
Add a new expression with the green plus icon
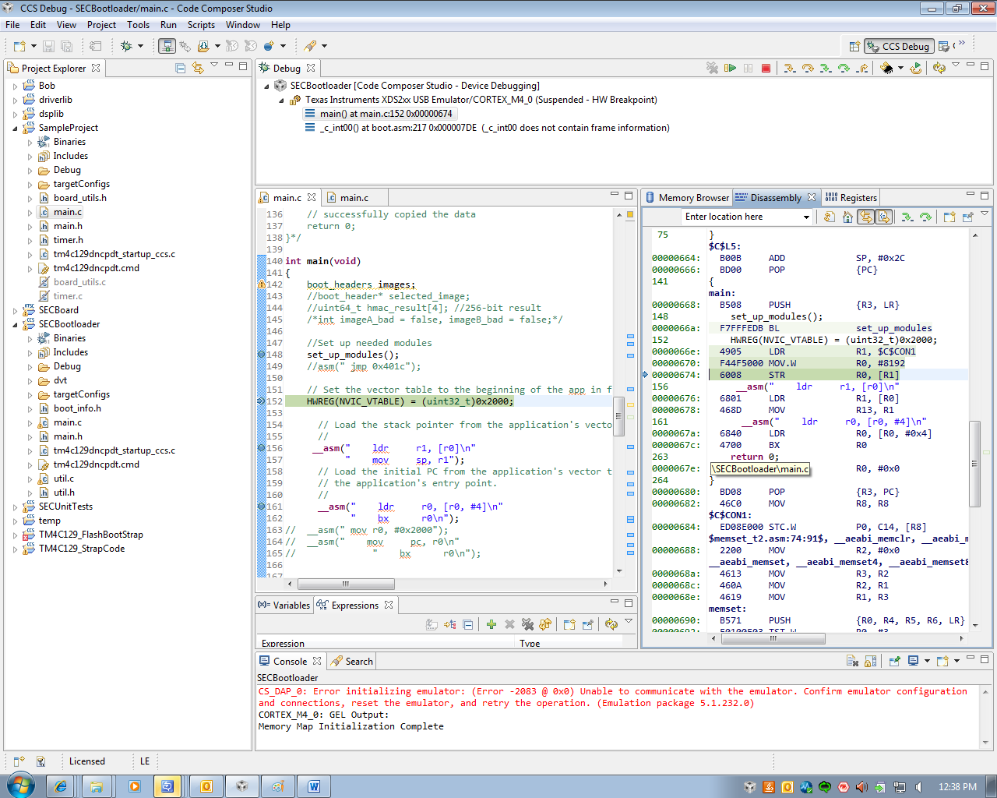point(491,624)
